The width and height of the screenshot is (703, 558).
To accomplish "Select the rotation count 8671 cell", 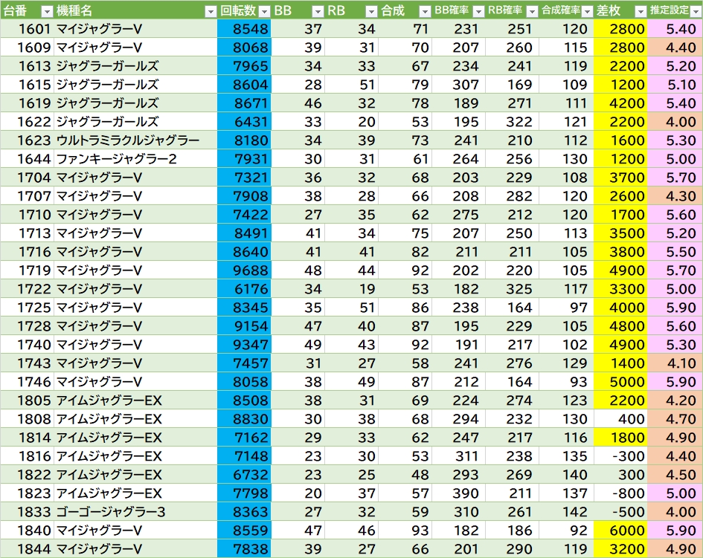I will (x=244, y=103).
